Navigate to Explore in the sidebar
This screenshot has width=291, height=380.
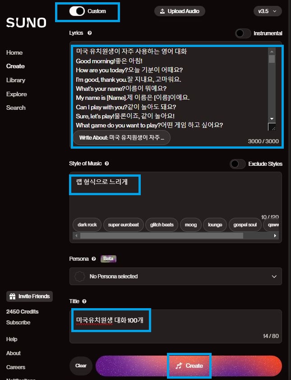click(16, 94)
